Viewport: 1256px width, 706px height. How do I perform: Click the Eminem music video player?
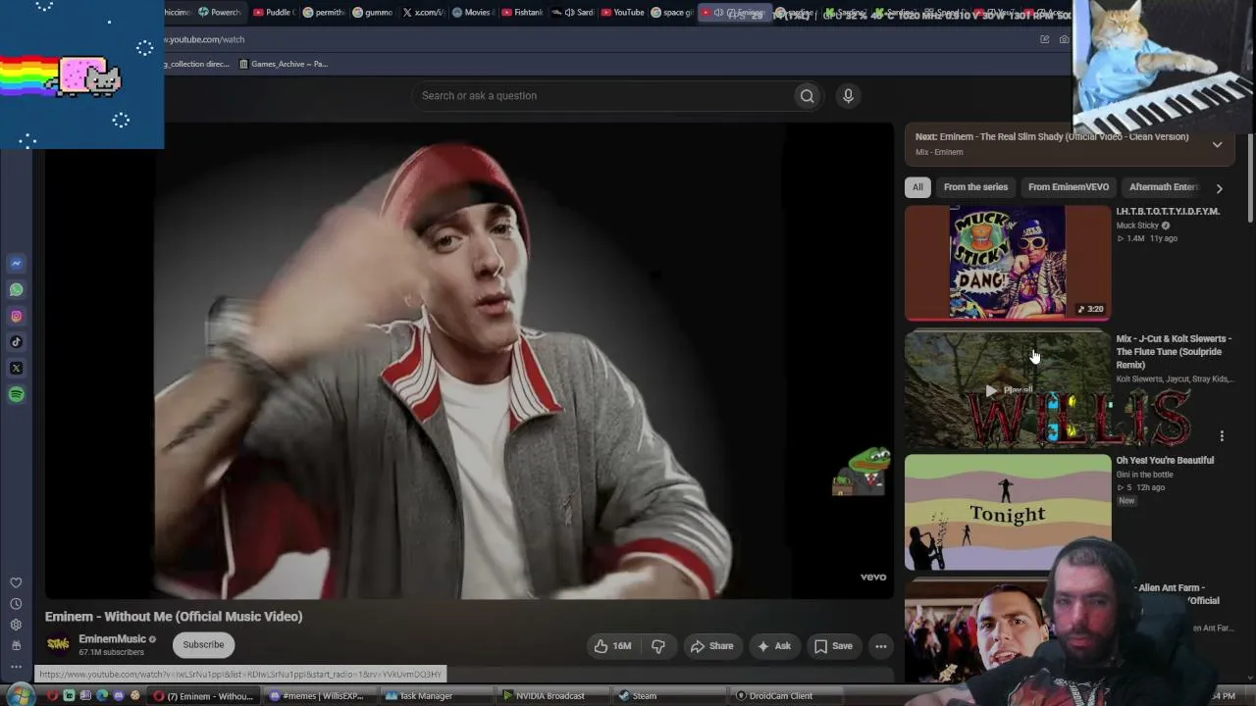[469, 361]
